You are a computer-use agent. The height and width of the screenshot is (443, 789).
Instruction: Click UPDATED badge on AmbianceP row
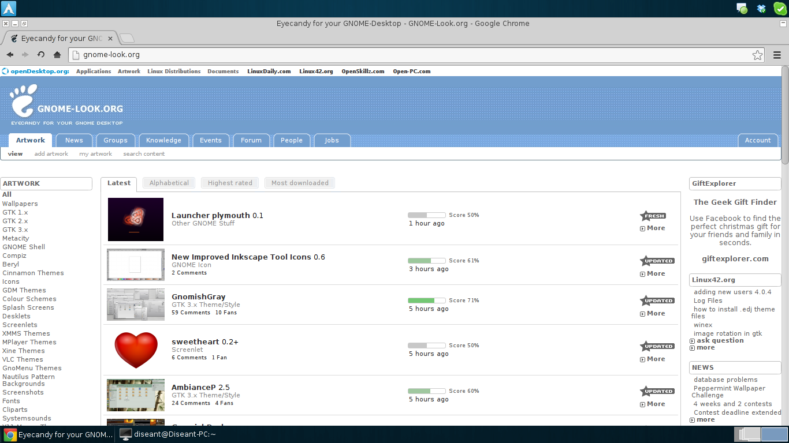click(x=657, y=391)
